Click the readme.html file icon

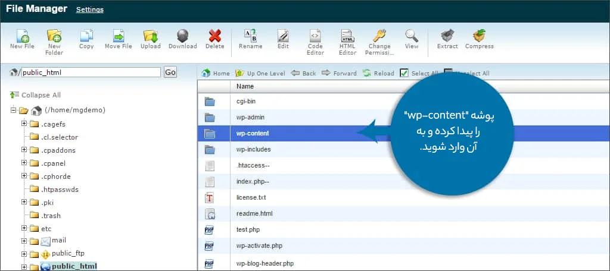coord(210,213)
